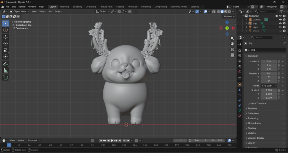Click the zoom magnifier viewport icon
Screen dimensions: 288x153
tap(232, 38)
